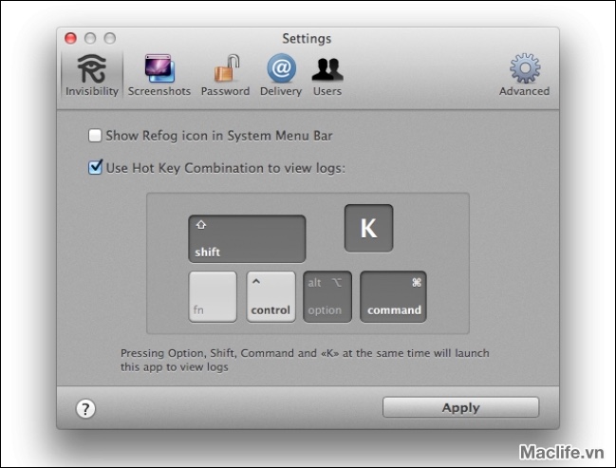Toggle the control key modifier

click(271, 297)
